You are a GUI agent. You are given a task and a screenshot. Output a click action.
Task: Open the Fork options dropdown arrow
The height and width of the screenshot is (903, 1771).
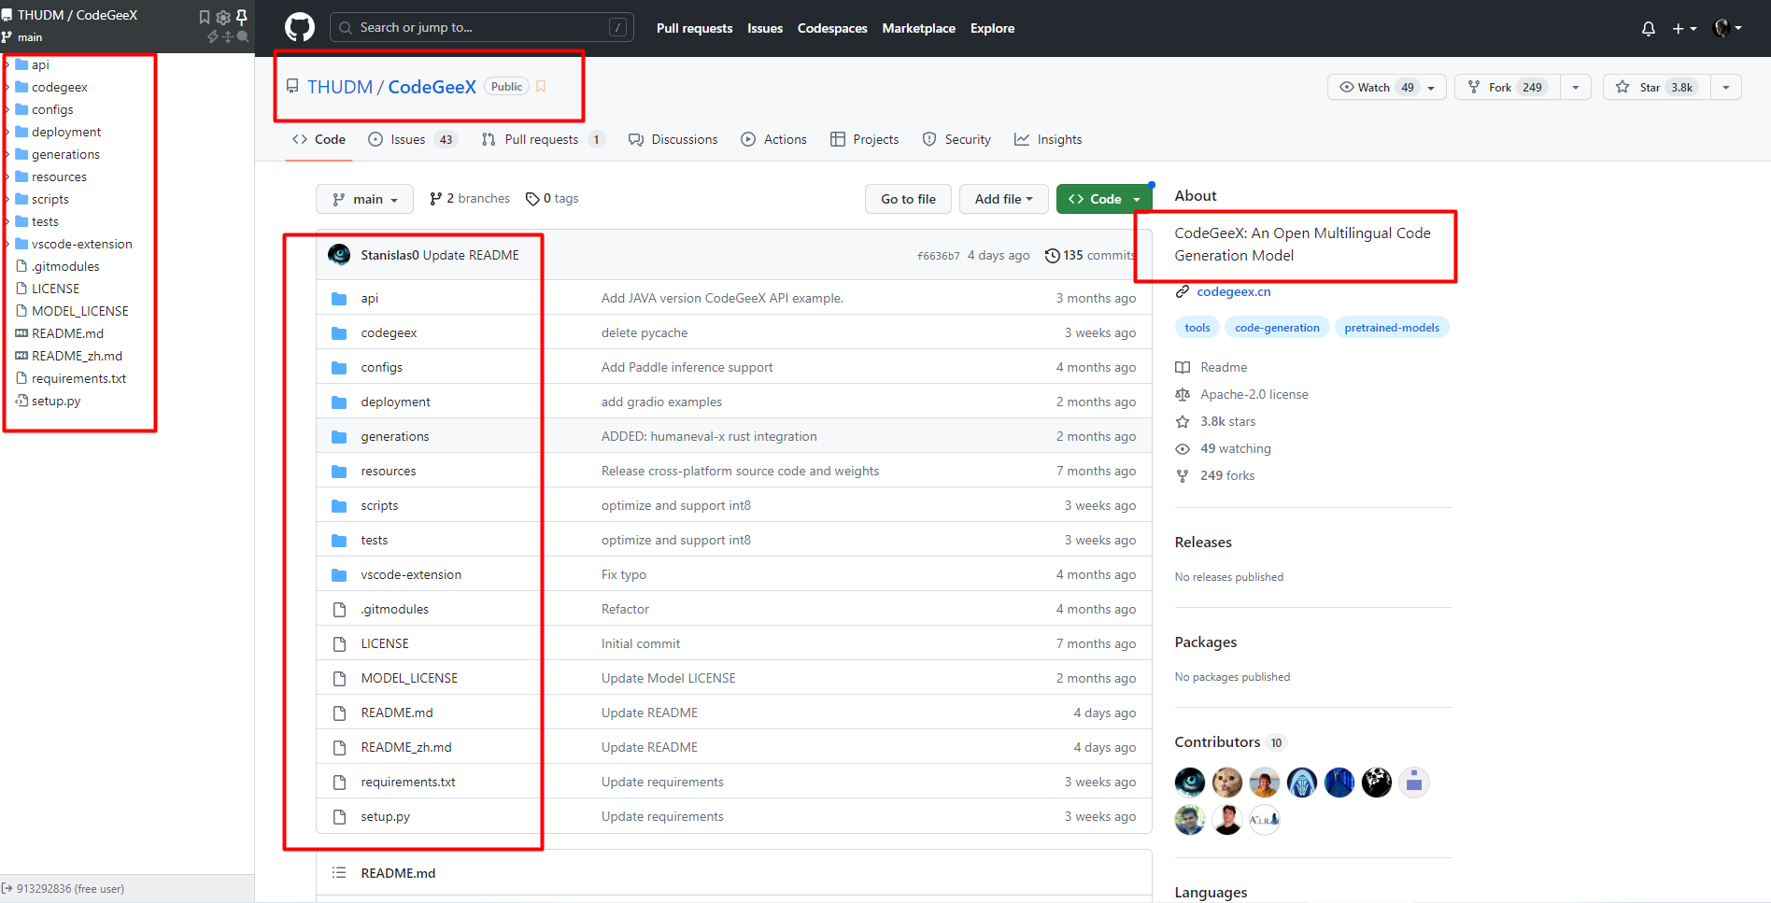(1576, 87)
